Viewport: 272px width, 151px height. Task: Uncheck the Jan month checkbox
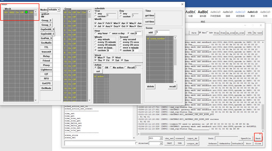click(96, 23)
